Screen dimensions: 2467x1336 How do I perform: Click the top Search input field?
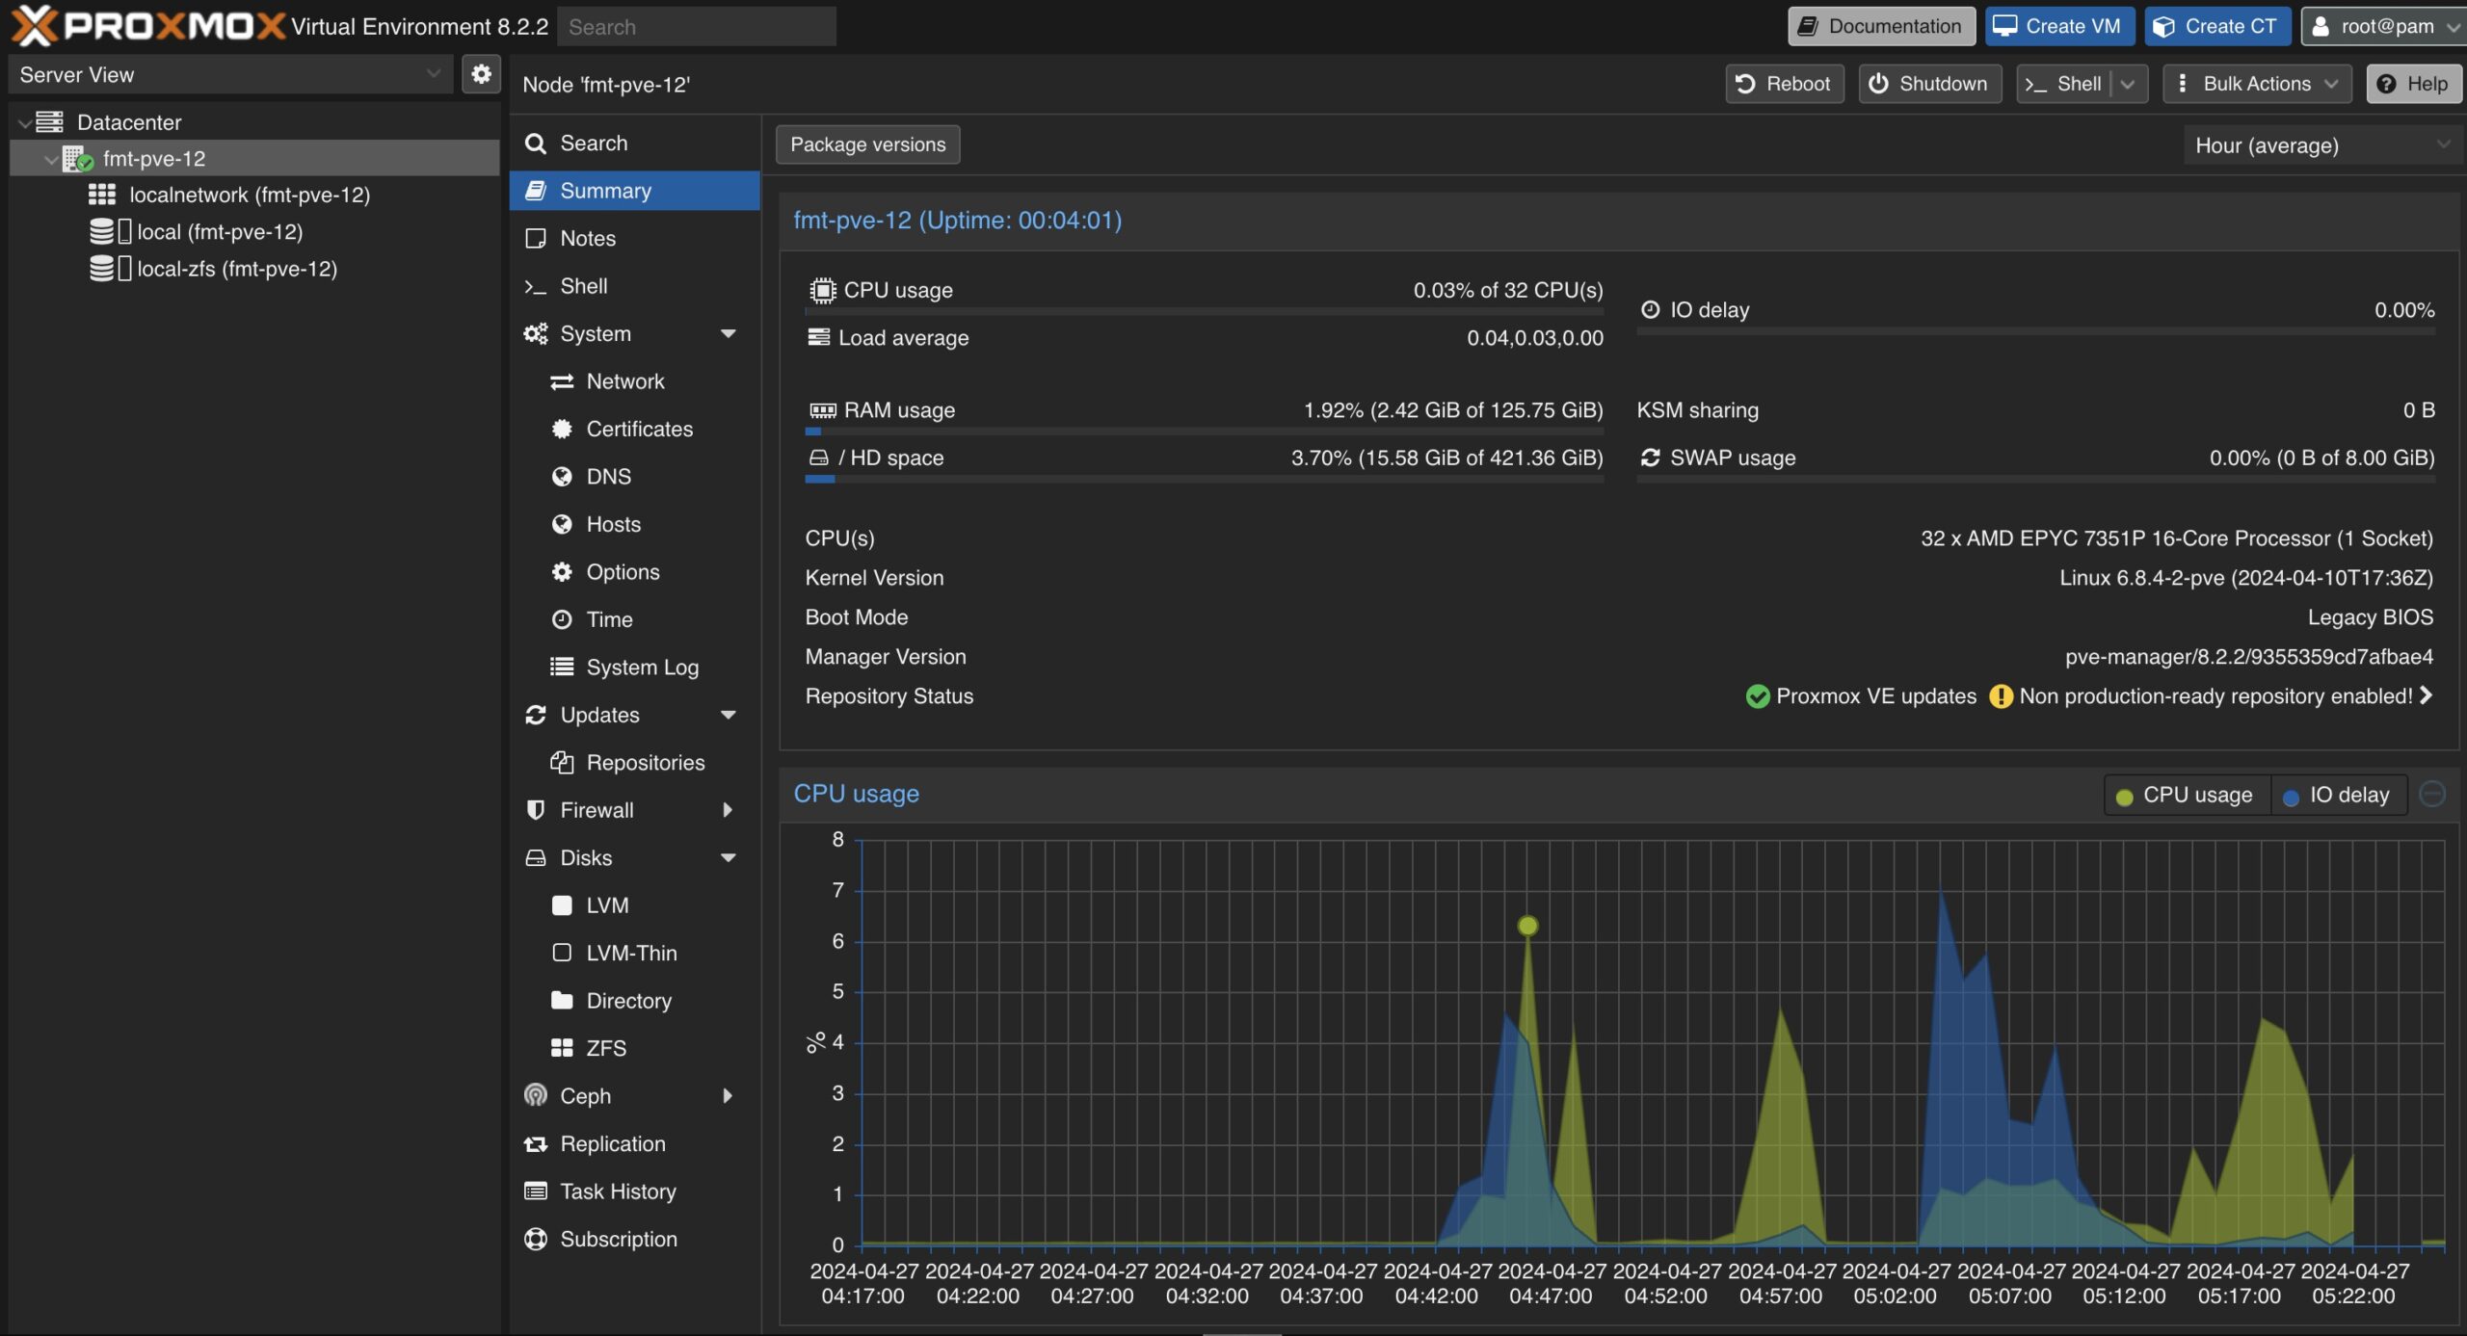696,27
